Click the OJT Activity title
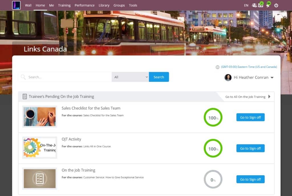The image size is (292, 196). (71, 139)
